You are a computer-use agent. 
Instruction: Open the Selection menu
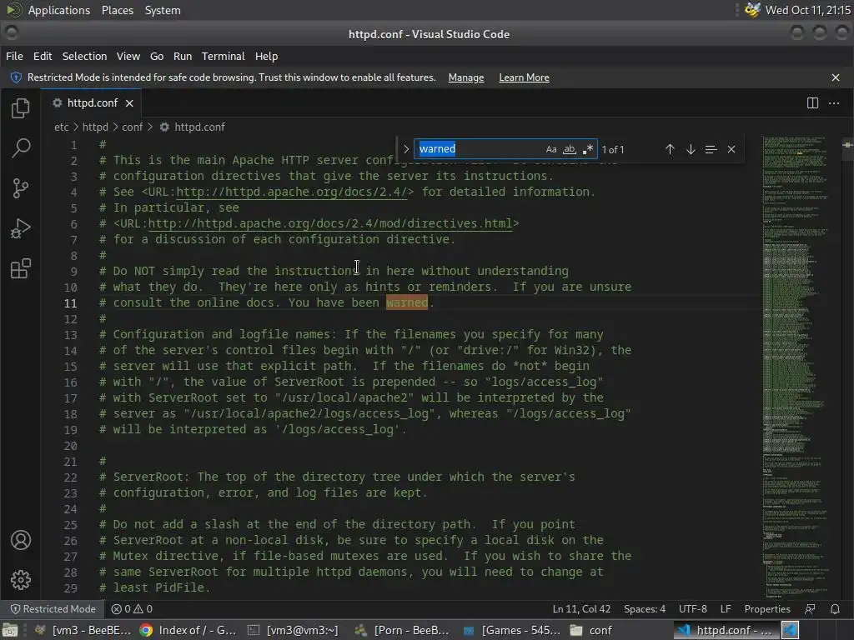(x=84, y=56)
